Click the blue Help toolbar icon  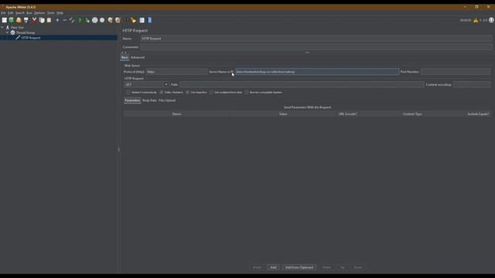[x=149, y=20]
